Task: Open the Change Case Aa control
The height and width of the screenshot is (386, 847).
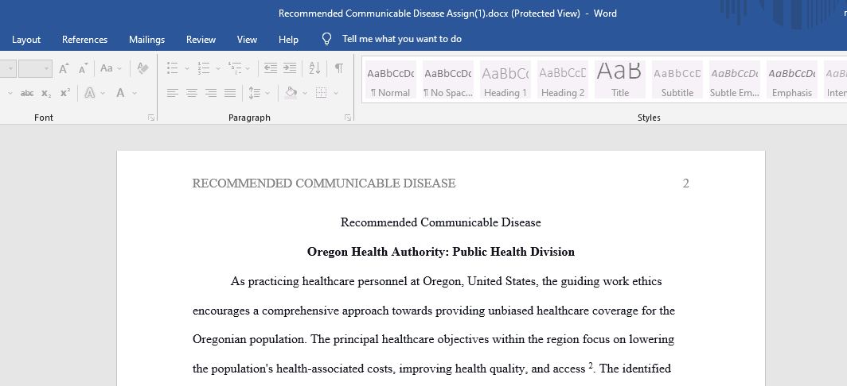Action: click(x=107, y=68)
